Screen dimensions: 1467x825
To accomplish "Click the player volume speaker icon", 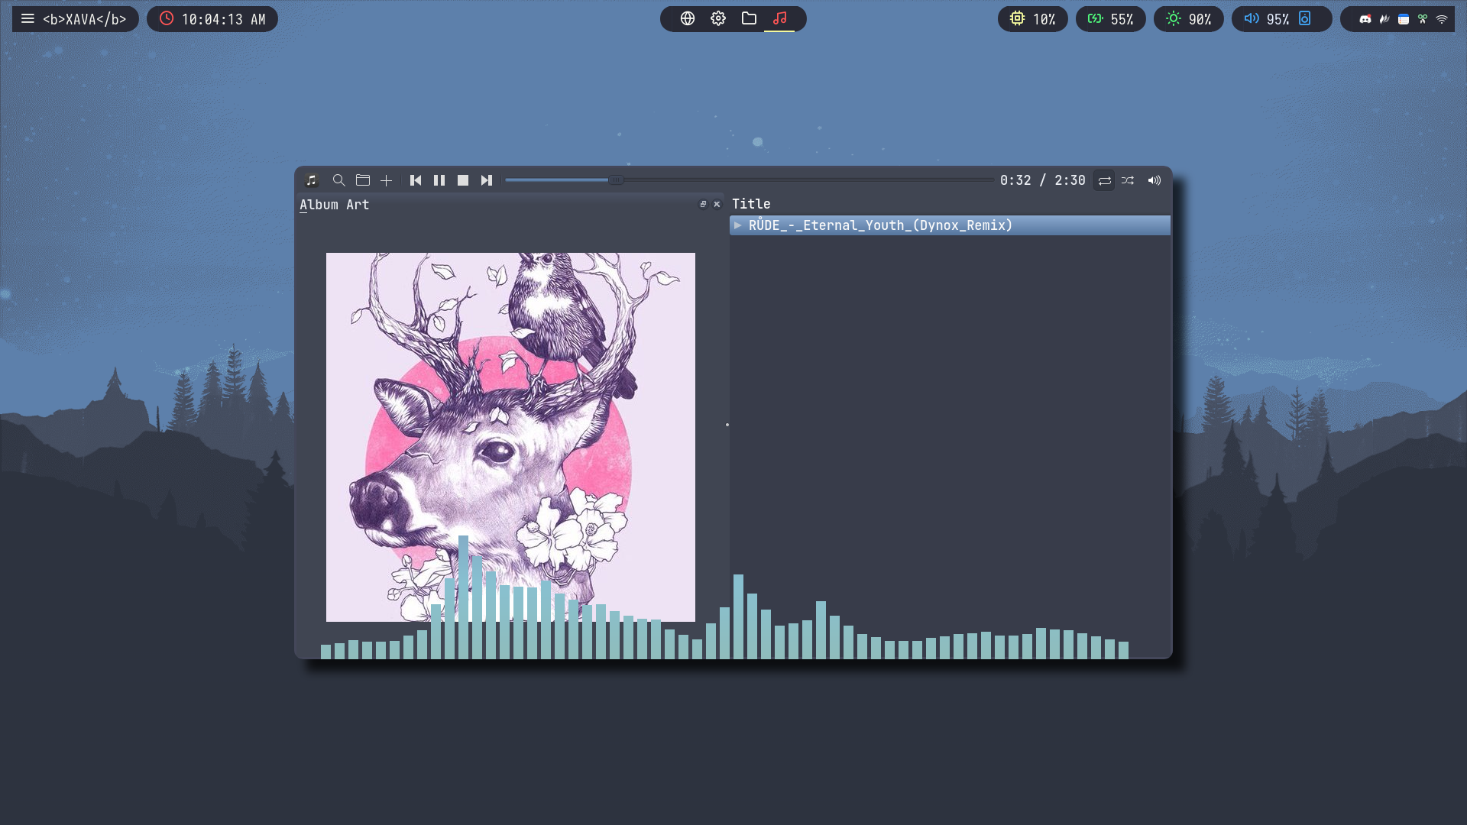I will tap(1154, 180).
